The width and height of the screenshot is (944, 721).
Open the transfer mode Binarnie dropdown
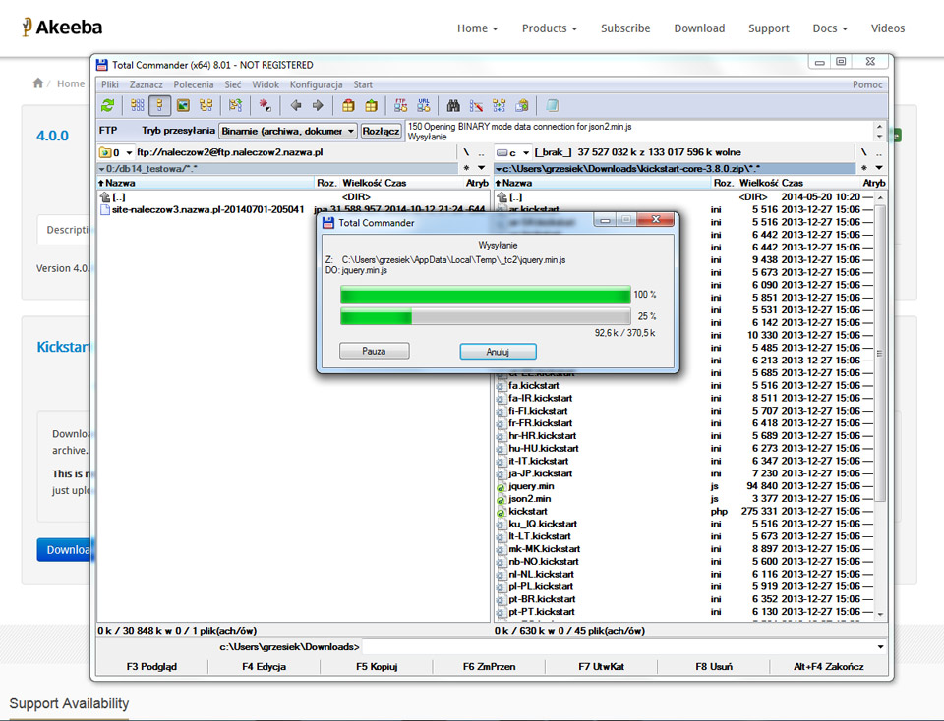tap(288, 131)
